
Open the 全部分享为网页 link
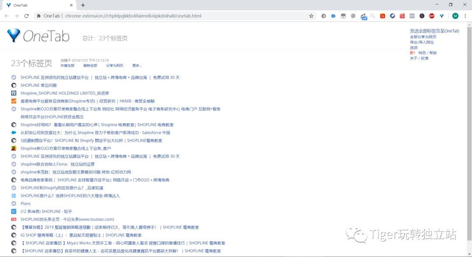(423, 37)
